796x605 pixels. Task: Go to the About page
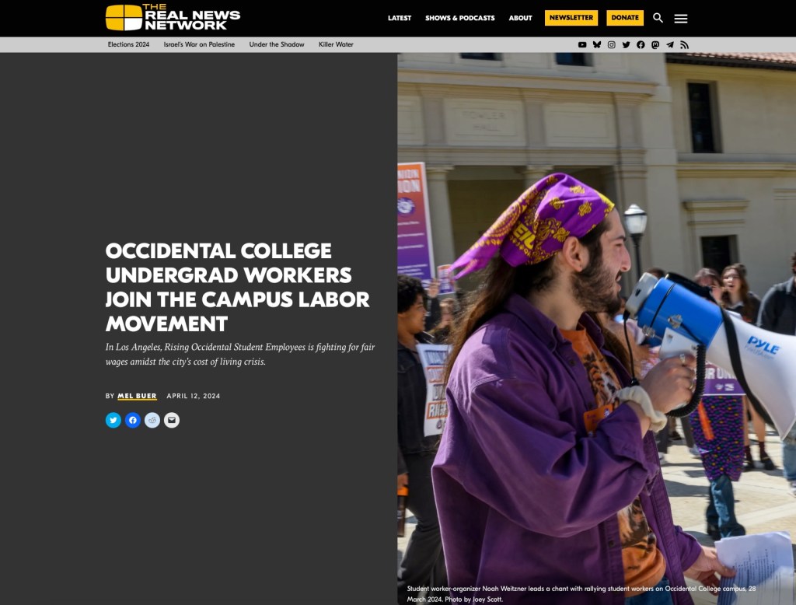pos(520,18)
